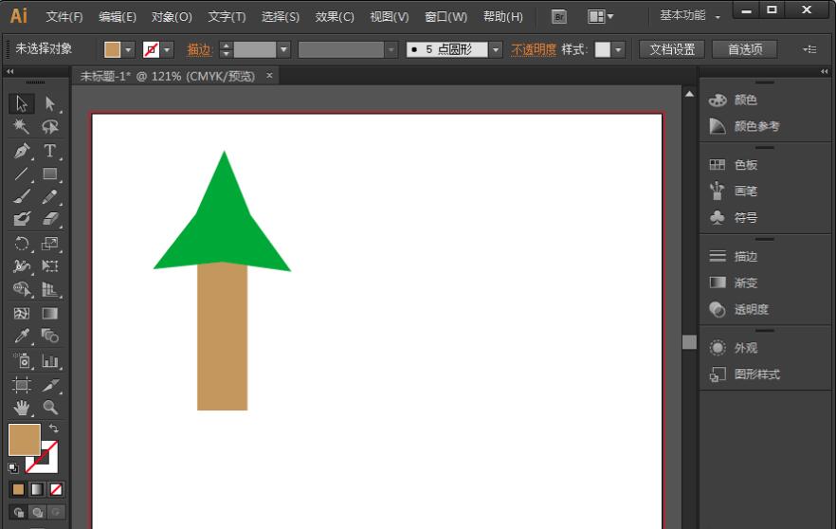
Task: Click the 首选项 button
Action: pyautogui.click(x=744, y=49)
